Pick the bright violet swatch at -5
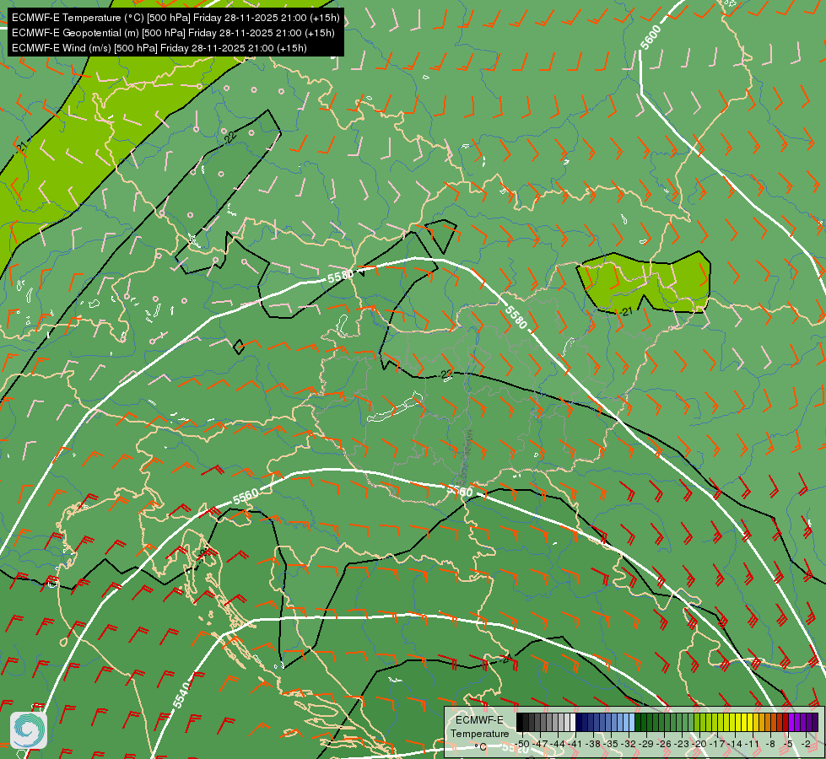Screen dimensions: 826x759 tap(791, 722)
